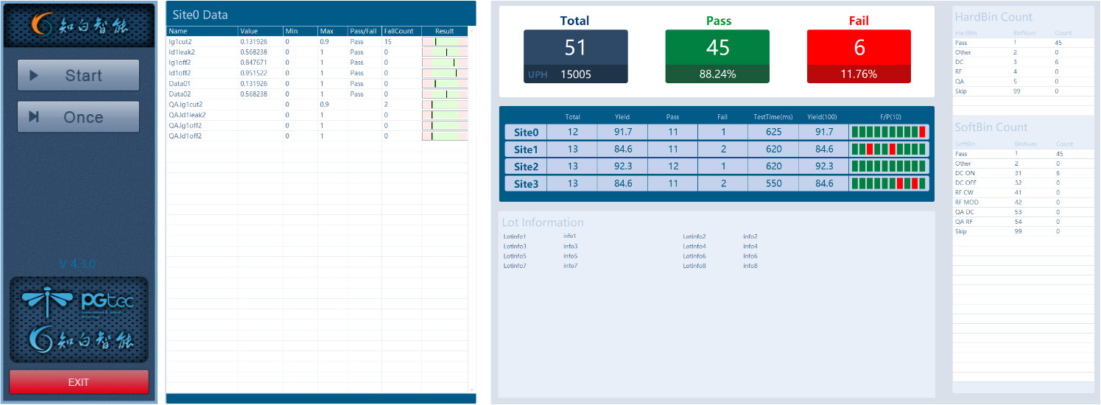
Task: Click the step-forward icon on Once
Action: 33,116
